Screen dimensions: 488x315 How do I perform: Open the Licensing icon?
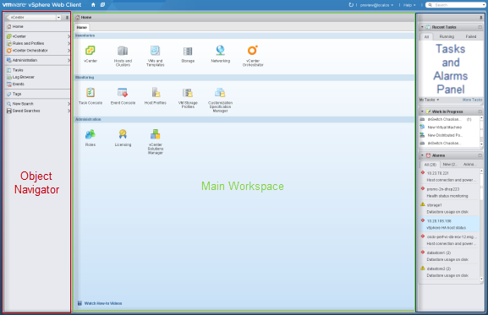(123, 134)
